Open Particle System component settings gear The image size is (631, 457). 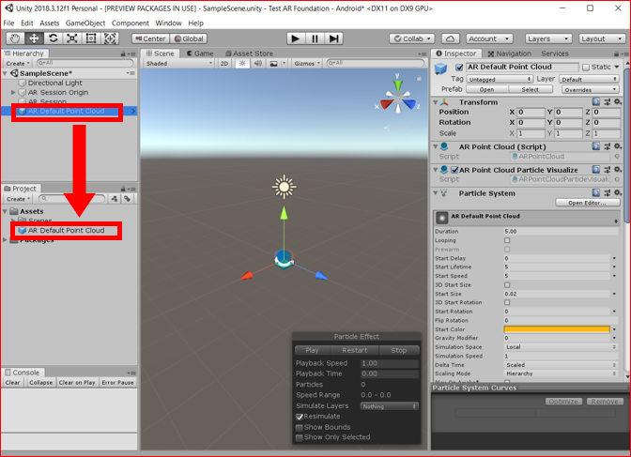[x=618, y=192]
